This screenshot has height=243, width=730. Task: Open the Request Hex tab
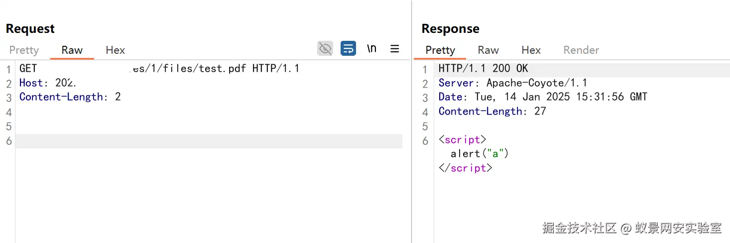(x=115, y=50)
